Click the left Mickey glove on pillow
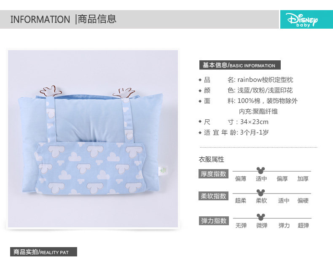The image size is (333, 264). click(51, 91)
